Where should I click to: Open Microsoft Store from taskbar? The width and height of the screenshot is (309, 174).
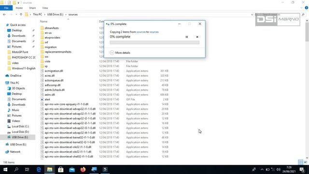click(x=61, y=170)
